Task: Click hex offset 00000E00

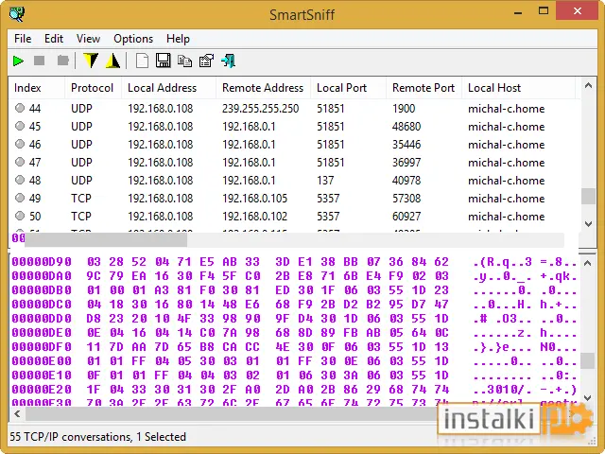Action: pos(42,361)
